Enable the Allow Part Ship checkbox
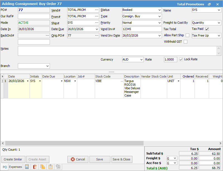 click(187, 35)
